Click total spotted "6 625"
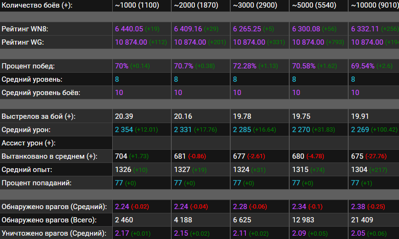The width and height of the screenshot is (399, 239). point(242,220)
